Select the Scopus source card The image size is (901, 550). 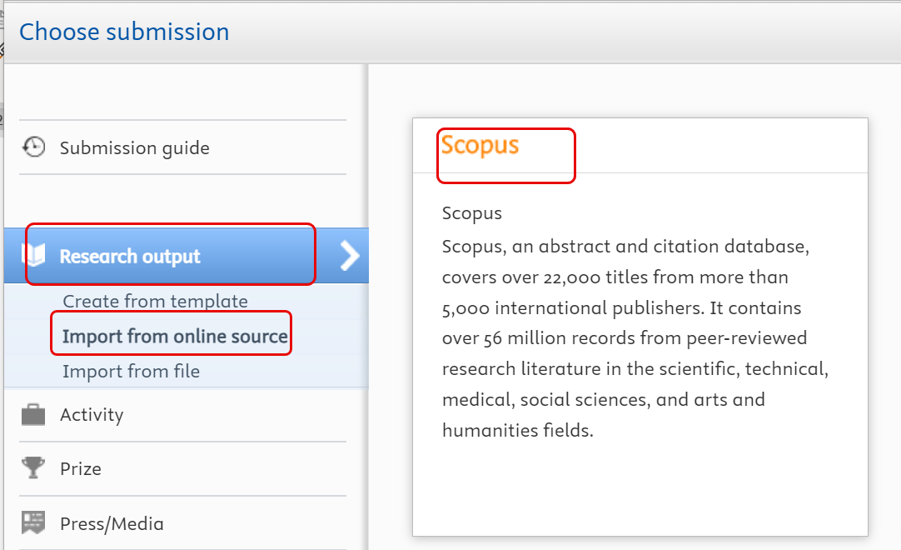click(x=640, y=325)
